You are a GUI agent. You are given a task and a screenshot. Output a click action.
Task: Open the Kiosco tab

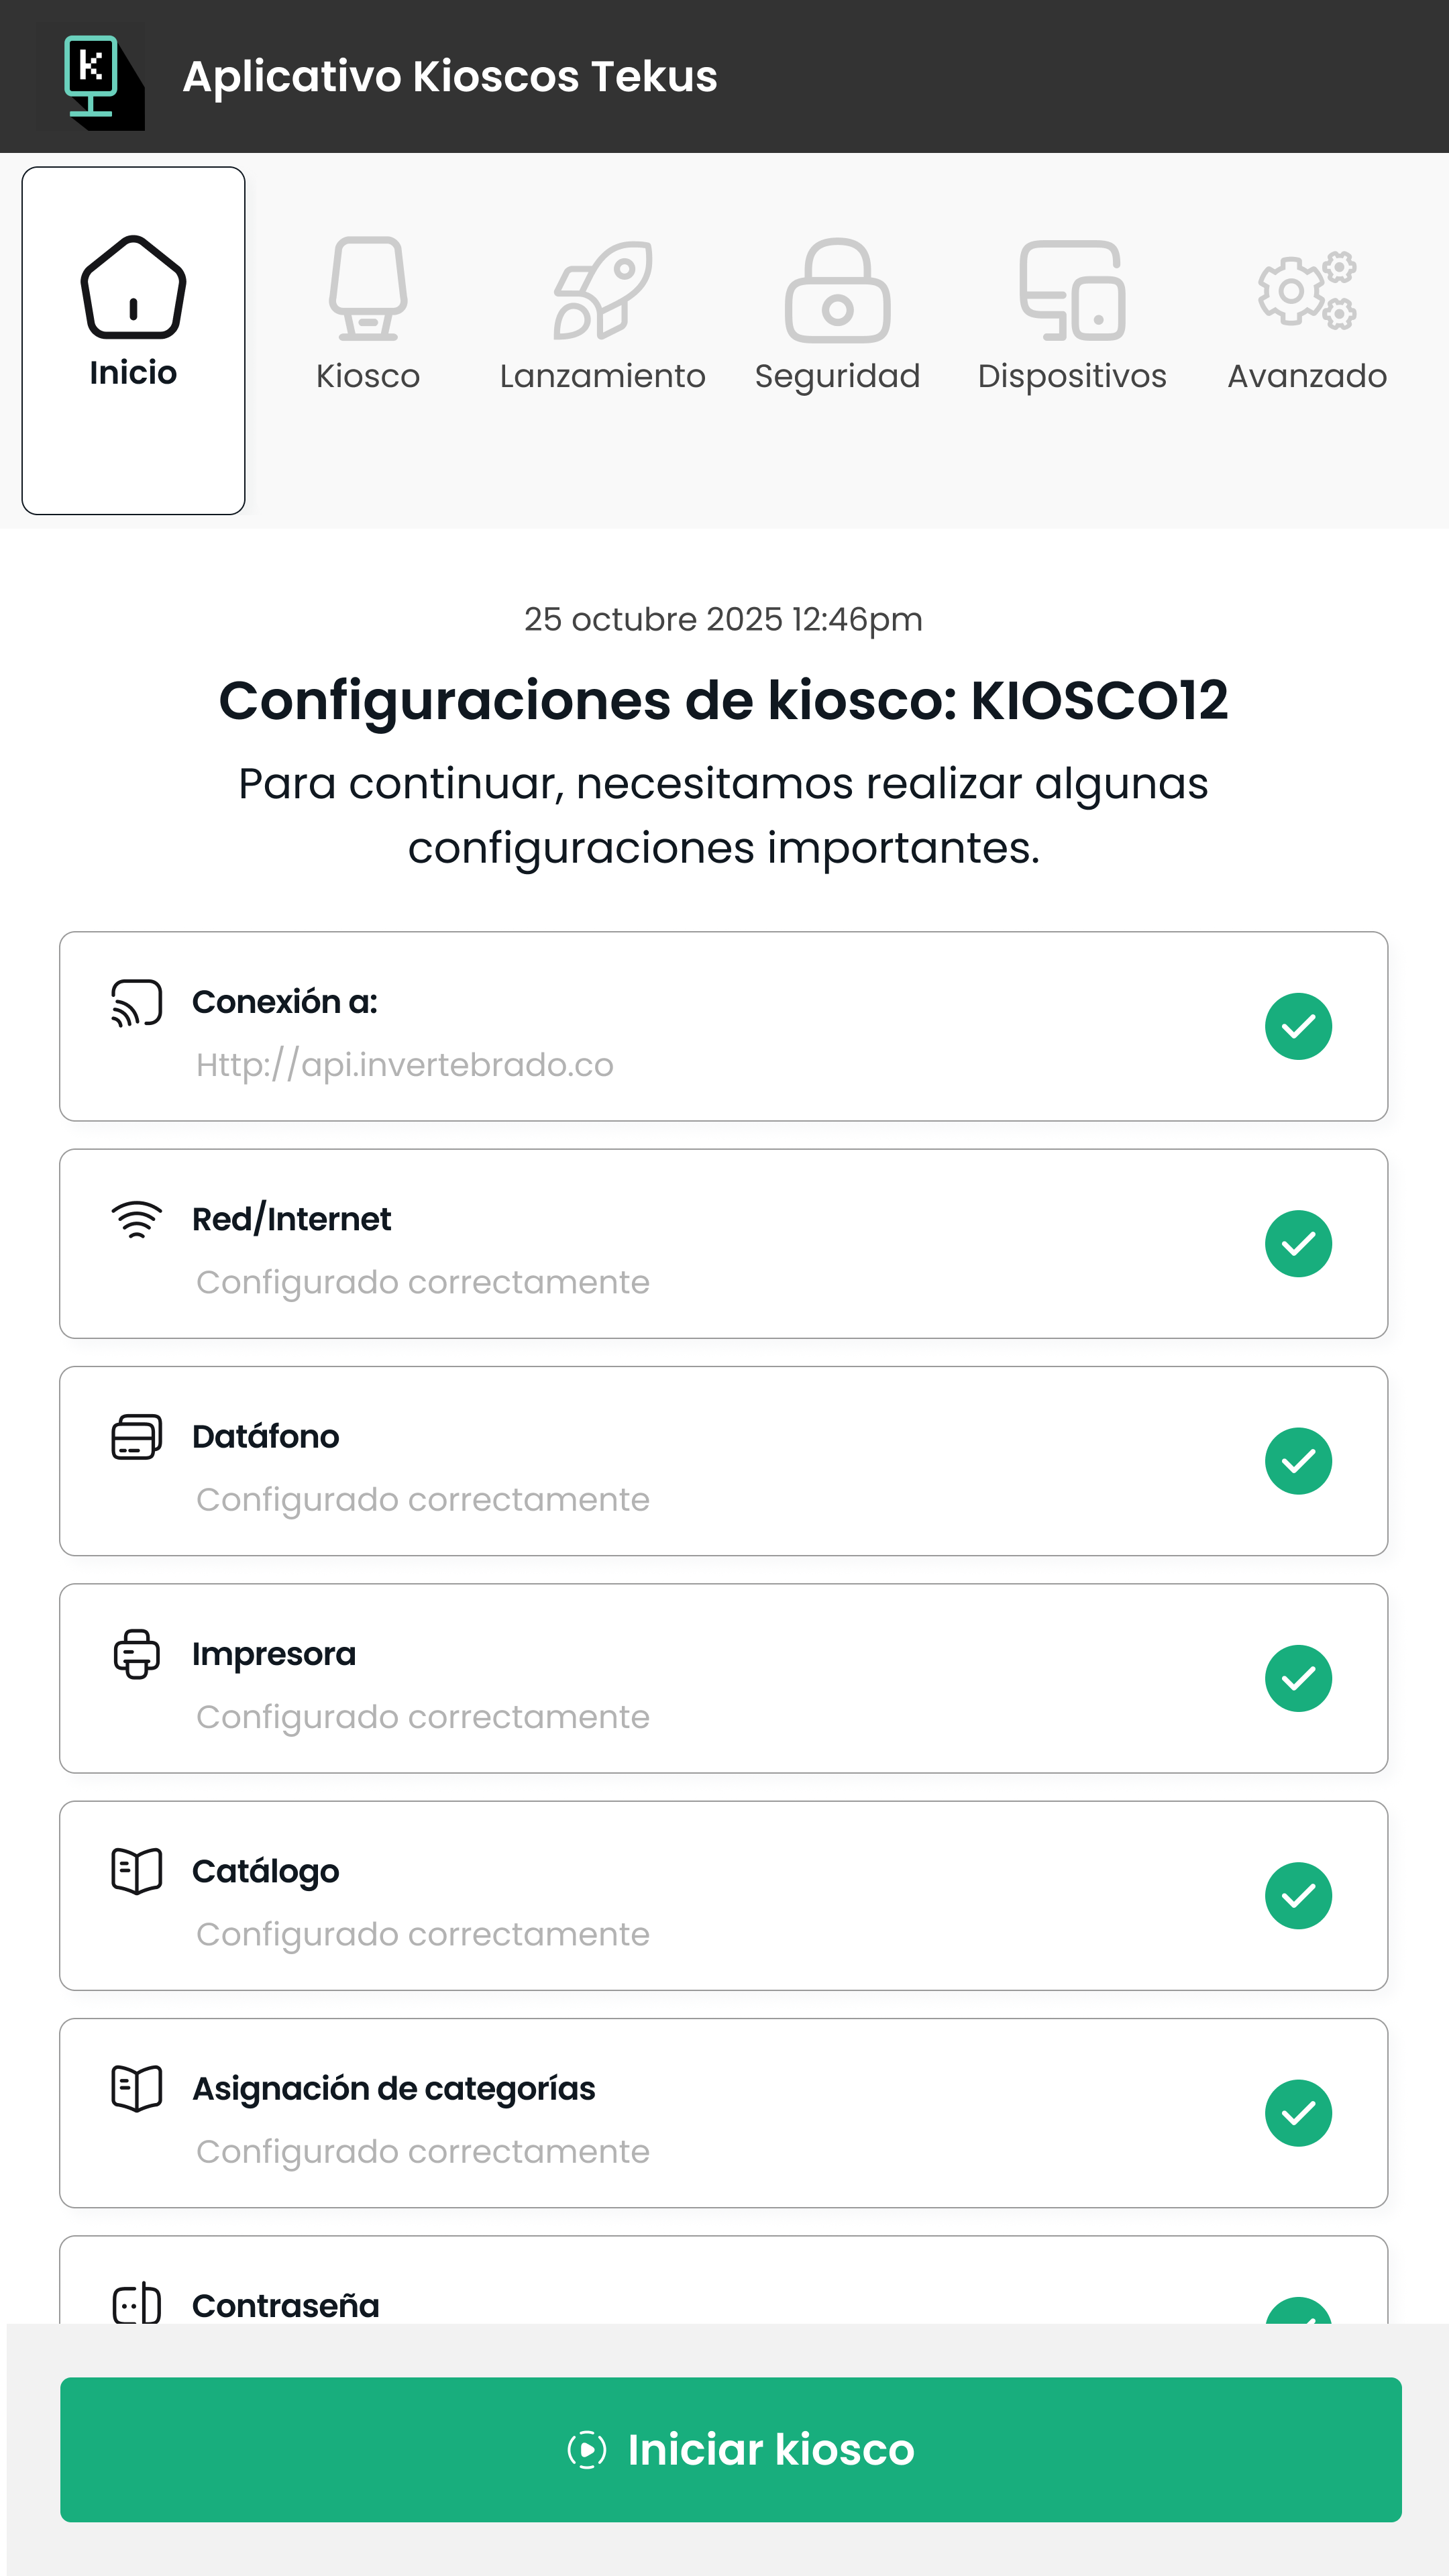coord(368,315)
